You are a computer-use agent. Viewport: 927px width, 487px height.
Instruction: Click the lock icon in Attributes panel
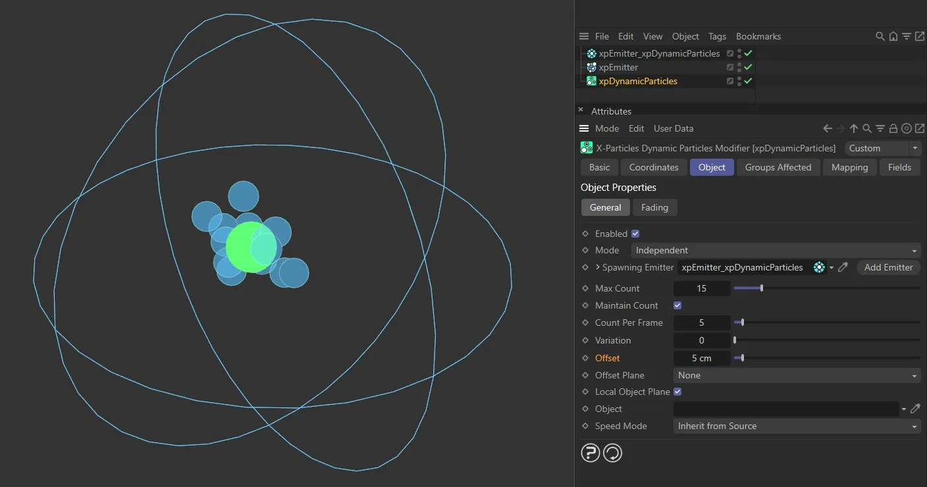[x=893, y=128]
